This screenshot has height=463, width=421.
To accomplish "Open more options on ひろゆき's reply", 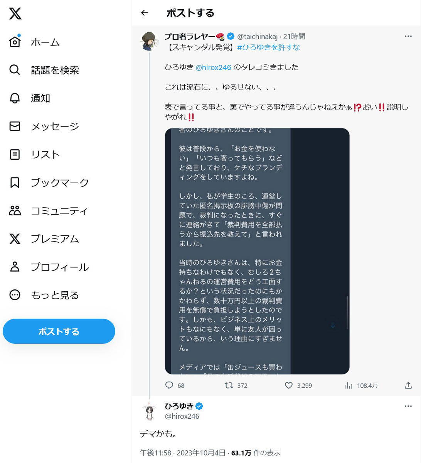I will 408,406.
